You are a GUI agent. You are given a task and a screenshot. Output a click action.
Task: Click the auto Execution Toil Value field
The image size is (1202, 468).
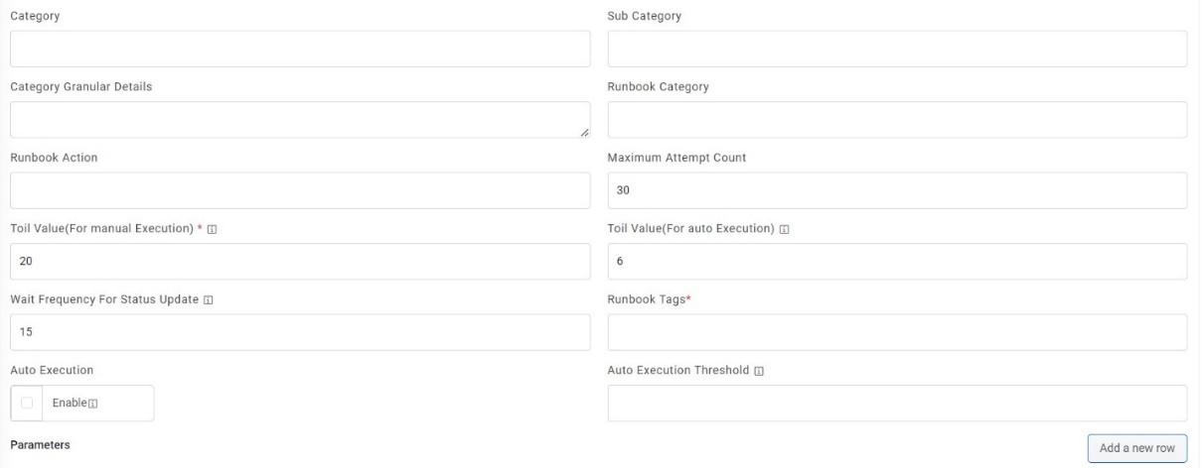(x=897, y=262)
